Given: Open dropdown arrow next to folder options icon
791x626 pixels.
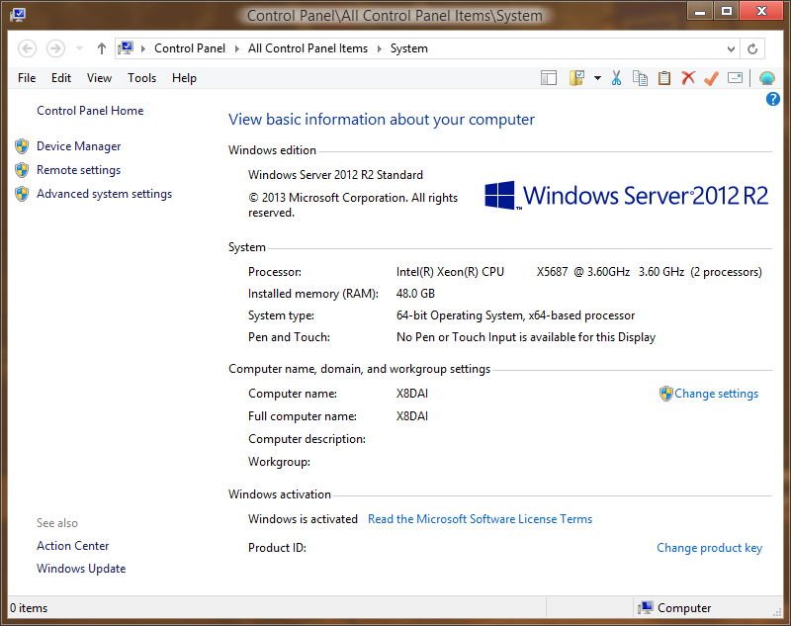Looking at the screenshot, I should coord(597,78).
